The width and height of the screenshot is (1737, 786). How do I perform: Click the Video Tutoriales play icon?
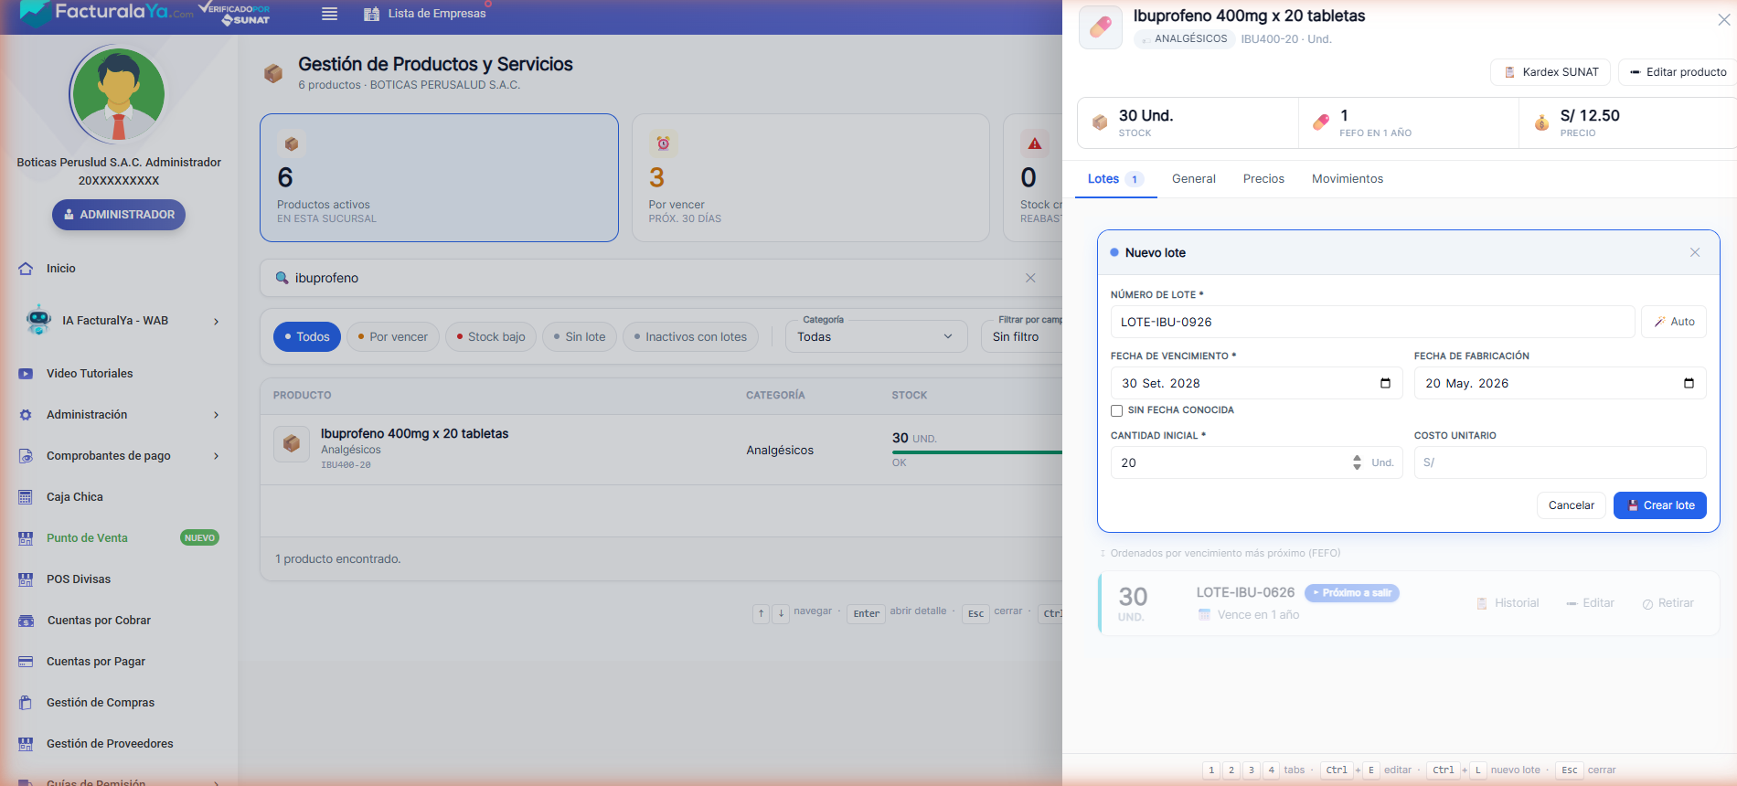(26, 374)
